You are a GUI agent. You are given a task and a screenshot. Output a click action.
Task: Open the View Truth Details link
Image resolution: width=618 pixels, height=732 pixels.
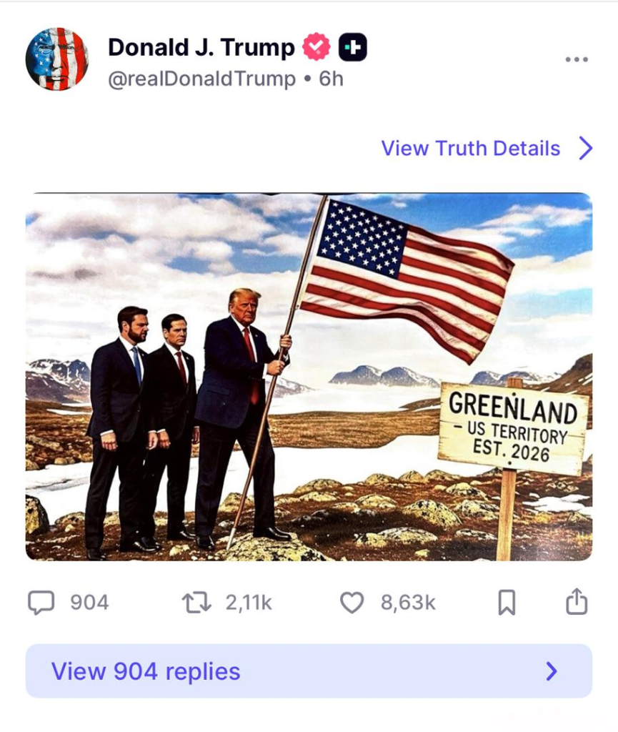click(x=471, y=149)
